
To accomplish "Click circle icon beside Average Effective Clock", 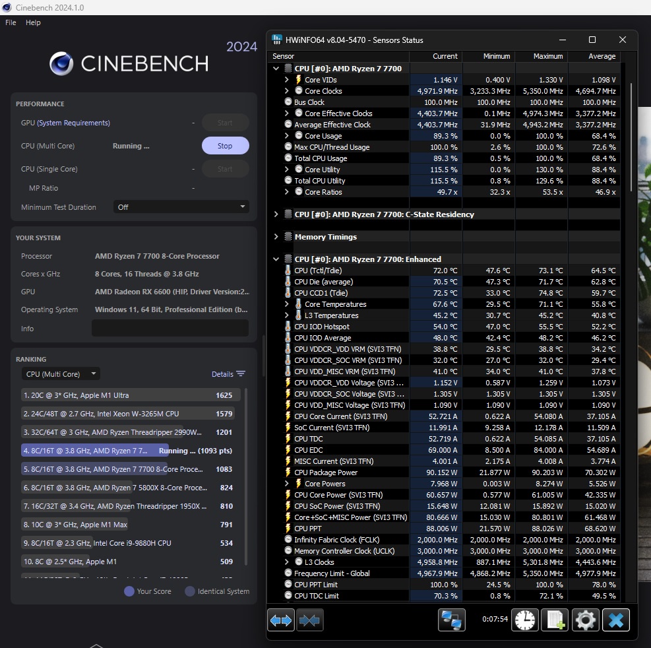I will click(x=288, y=124).
